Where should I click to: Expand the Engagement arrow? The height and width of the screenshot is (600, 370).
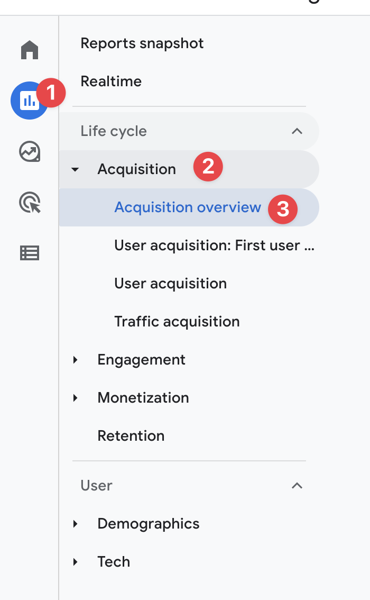coord(75,360)
